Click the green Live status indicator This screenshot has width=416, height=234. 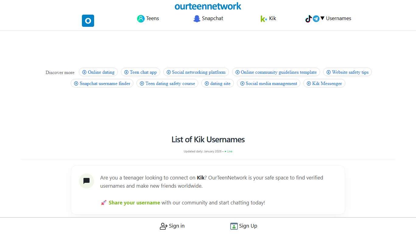coord(228,151)
